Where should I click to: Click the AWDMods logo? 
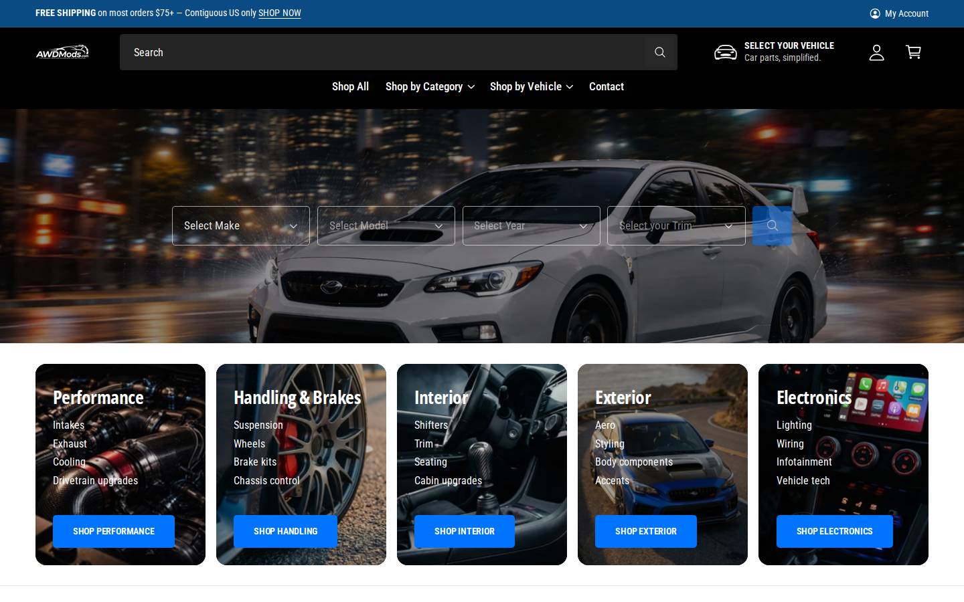[x=62, y=52]
